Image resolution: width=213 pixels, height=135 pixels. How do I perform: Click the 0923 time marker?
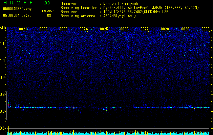[x=63, y=29]
